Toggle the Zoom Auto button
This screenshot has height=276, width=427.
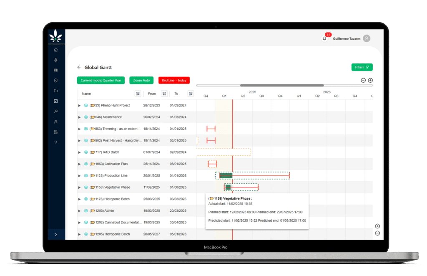pos(141,80)
